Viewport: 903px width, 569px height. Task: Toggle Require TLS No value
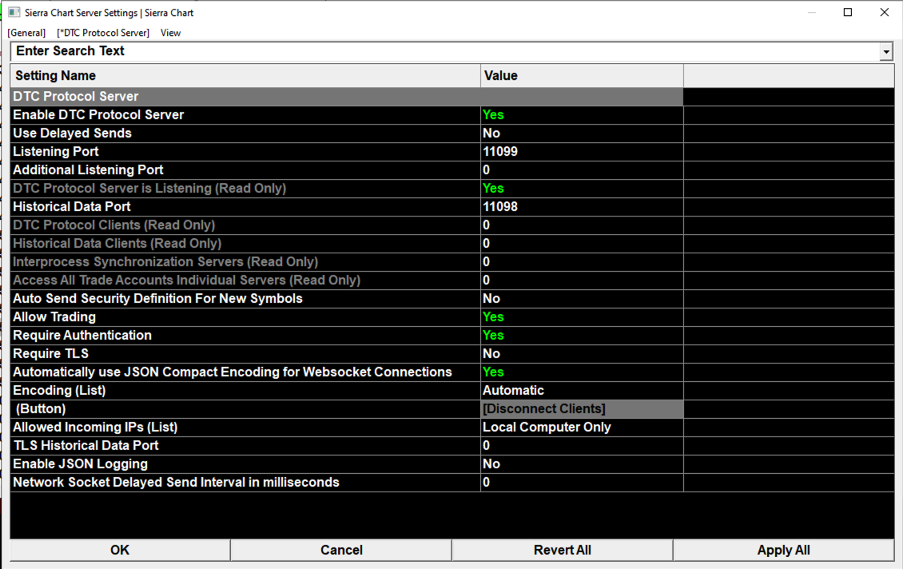(583, 353)
